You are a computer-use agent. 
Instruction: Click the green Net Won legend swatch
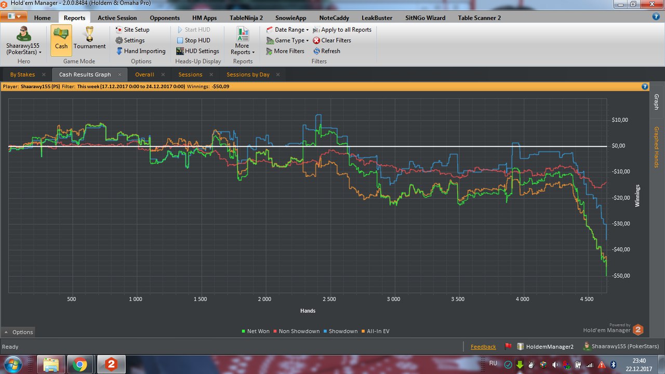click(x=244, y=331)
